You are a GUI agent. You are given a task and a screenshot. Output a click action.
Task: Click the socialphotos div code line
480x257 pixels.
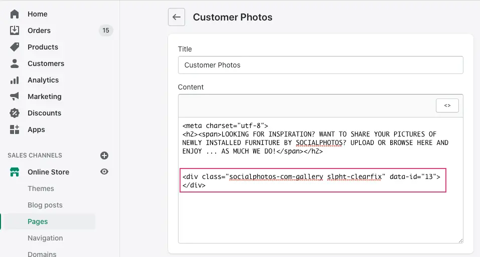pos(311,176)
